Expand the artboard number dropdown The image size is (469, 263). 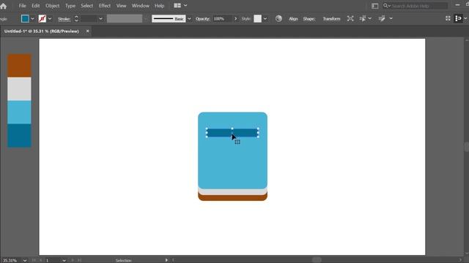point(64,260)
